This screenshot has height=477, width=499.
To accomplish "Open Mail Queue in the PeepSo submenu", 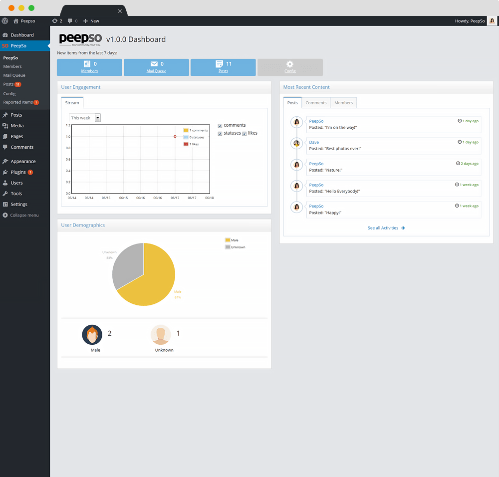I will coord(14,75).
